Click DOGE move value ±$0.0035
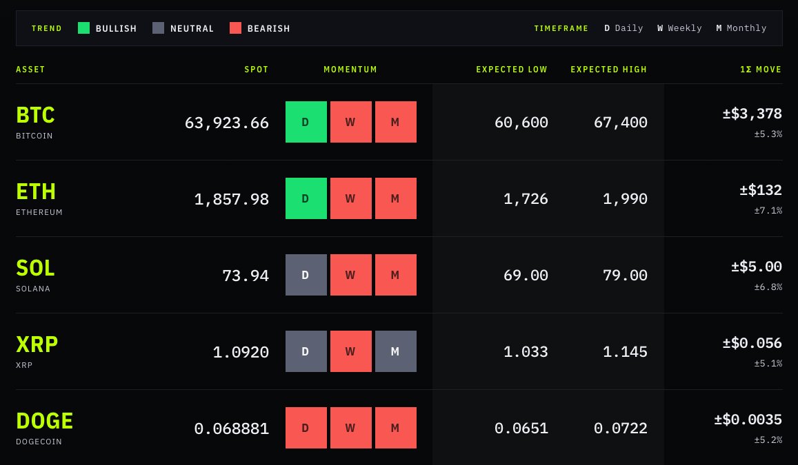Image resolution: width=798 pixels, height=465 pixels. click(x=748, y=420)
